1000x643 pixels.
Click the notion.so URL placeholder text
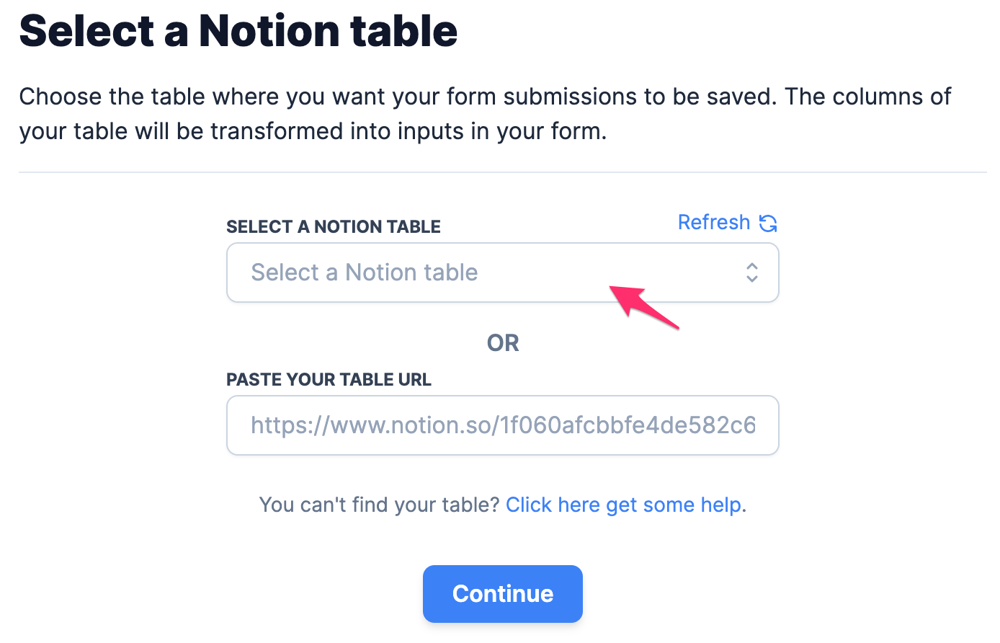coord(503,425)
